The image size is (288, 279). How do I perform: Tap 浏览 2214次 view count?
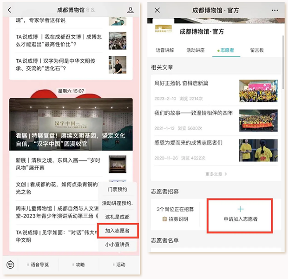tap(191, 99)
